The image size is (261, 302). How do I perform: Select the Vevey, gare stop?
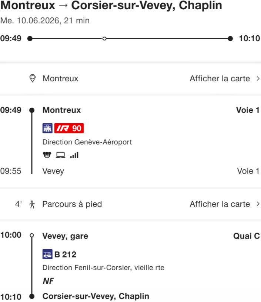pyautogui.click(x=65, y=236)
